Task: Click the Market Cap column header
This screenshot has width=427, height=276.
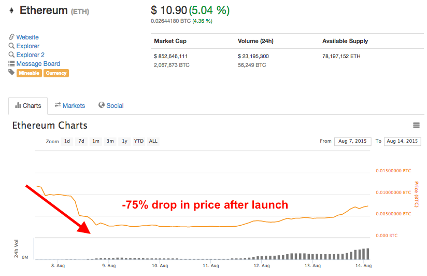Action: pyautogui.click(x=170, y=41)
